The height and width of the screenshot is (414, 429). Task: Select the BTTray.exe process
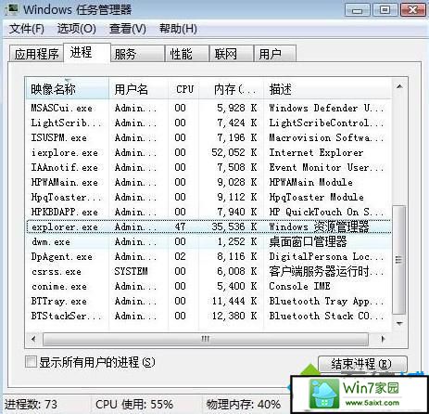coord(208,301)
